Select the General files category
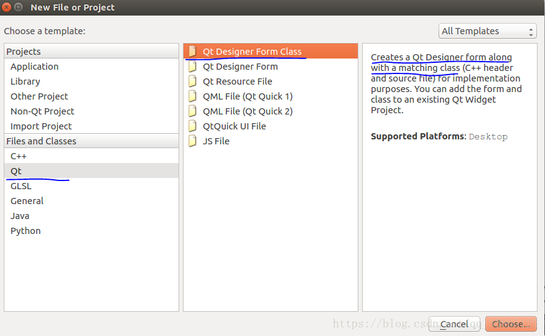 (x=91, y=201)
